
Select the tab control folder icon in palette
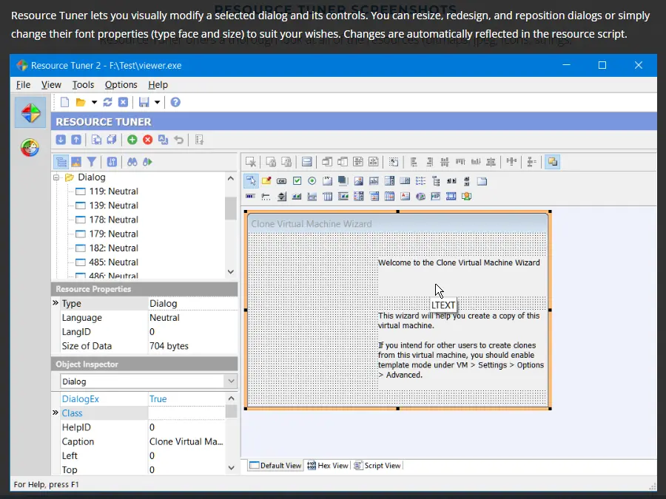click(x=482, y=181)
